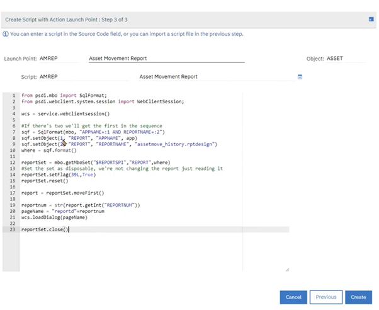Click the Object ASSET field
The height and width of the screenshot is (310, 379).
coord(346,59)
